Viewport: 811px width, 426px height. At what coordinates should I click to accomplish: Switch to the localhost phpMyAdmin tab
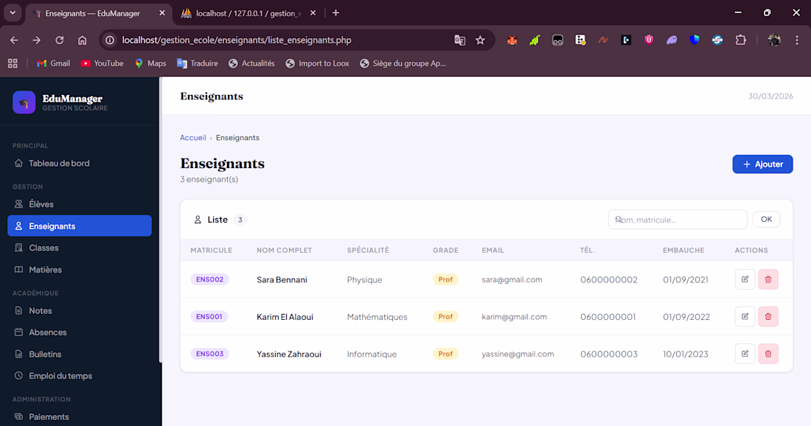click(248, 13)
